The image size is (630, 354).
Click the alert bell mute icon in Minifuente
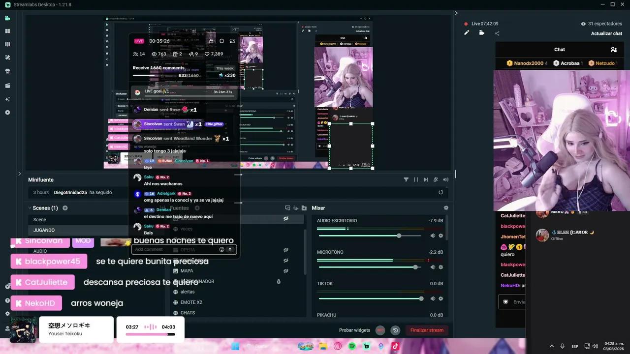coord(436,180)
